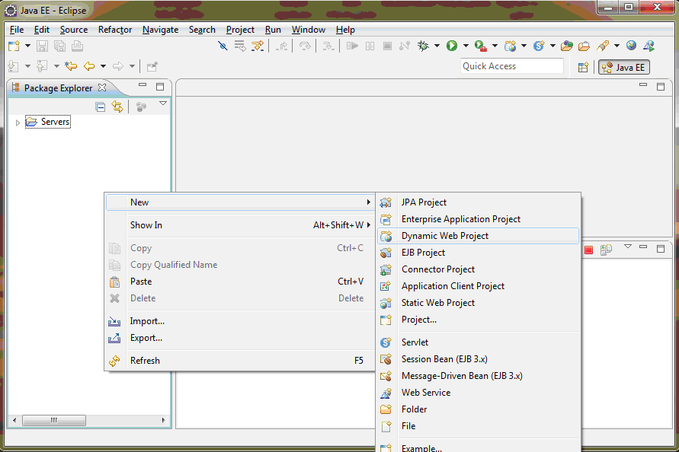Open the Run dropdown arrow
Screen dimensions: 679x452
(x=466, y=46)
